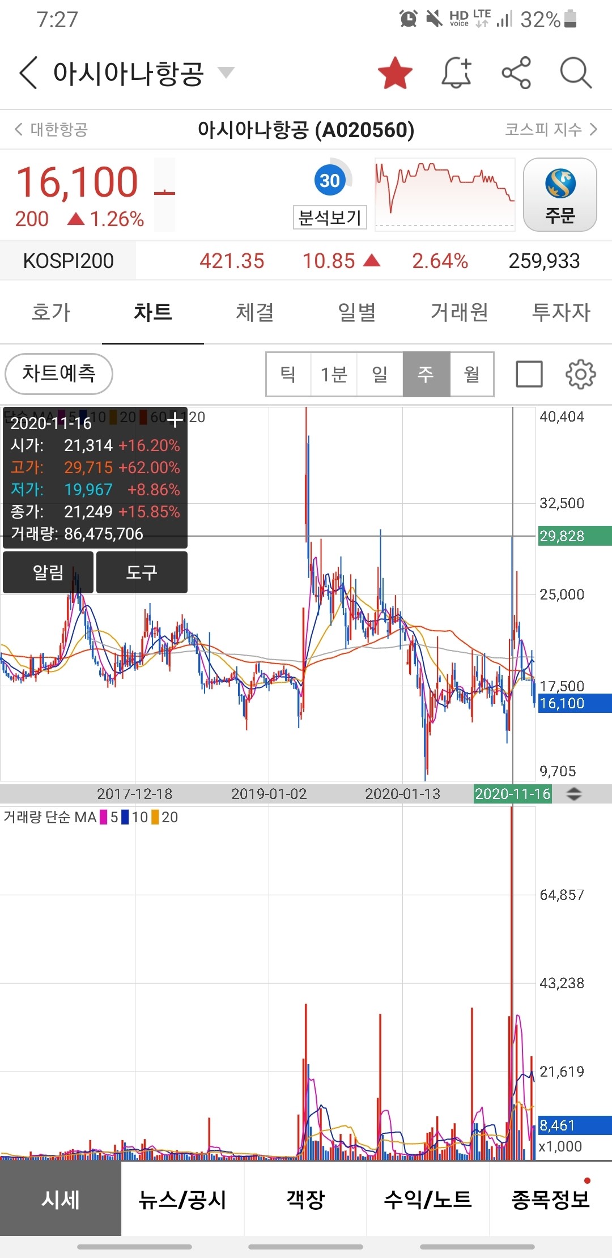
Task: Select the 1분 chart interval
Action: pyautogui.click(x=334, y=374)
